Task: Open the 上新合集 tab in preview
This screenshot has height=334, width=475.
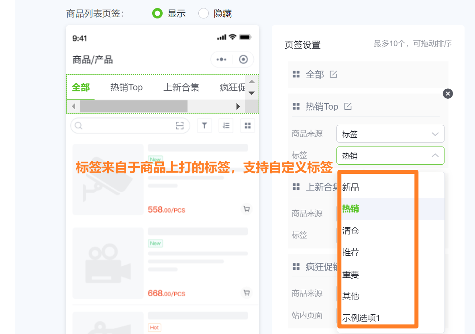Action: pos(181,88)
